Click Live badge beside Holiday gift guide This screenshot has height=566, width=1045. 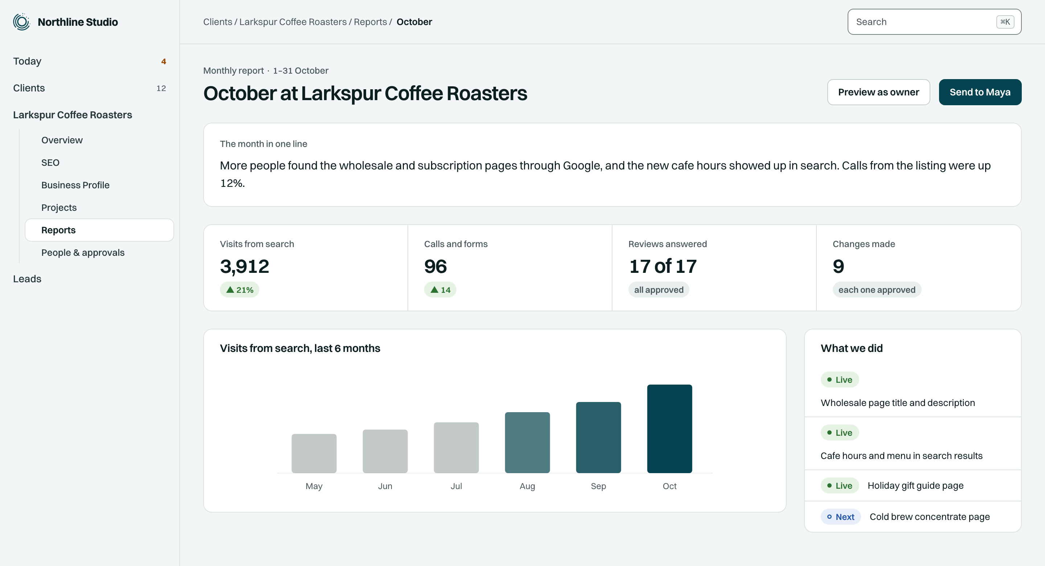point(839,486)
